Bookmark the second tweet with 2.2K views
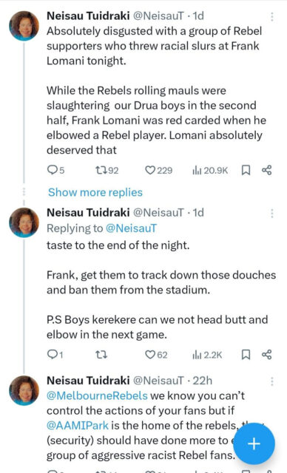The width and height of the screenshot is (287, 473). point(246,355)
